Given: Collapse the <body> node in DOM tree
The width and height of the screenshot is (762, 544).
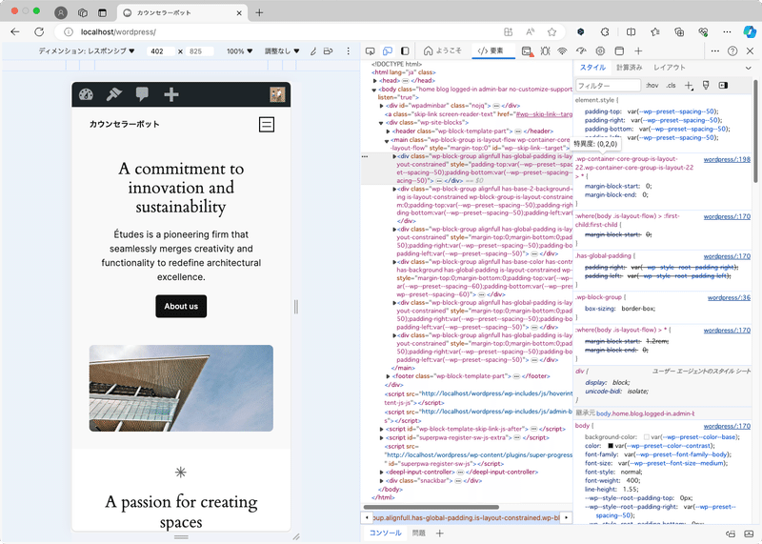Looking at the screenshot, I should (x=374, y=90).
